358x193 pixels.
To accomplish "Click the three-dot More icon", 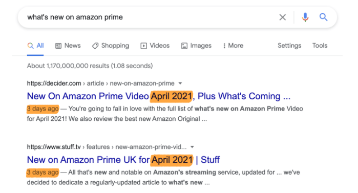I will (x=224, y=46).
